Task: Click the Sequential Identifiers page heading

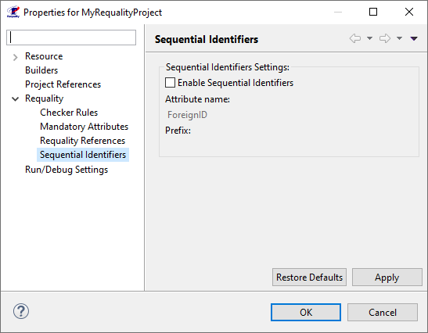Action: 207,39
